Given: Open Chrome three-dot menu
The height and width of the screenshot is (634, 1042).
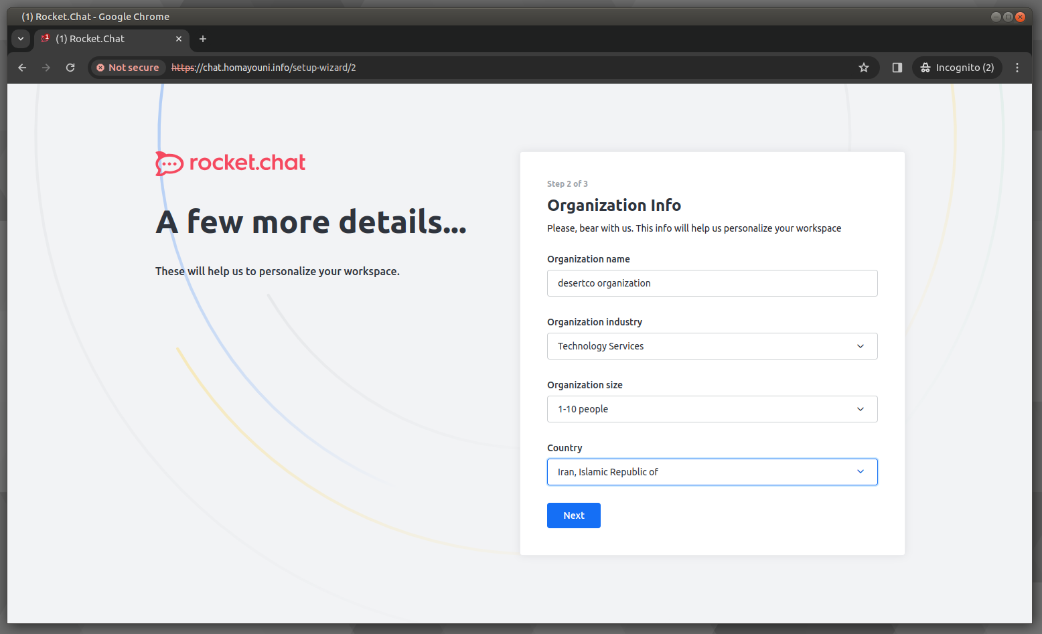Looking at the screenshot, I should (1017, 68).
